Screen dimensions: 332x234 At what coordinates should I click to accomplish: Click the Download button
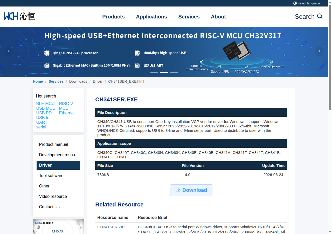[191, 190]
